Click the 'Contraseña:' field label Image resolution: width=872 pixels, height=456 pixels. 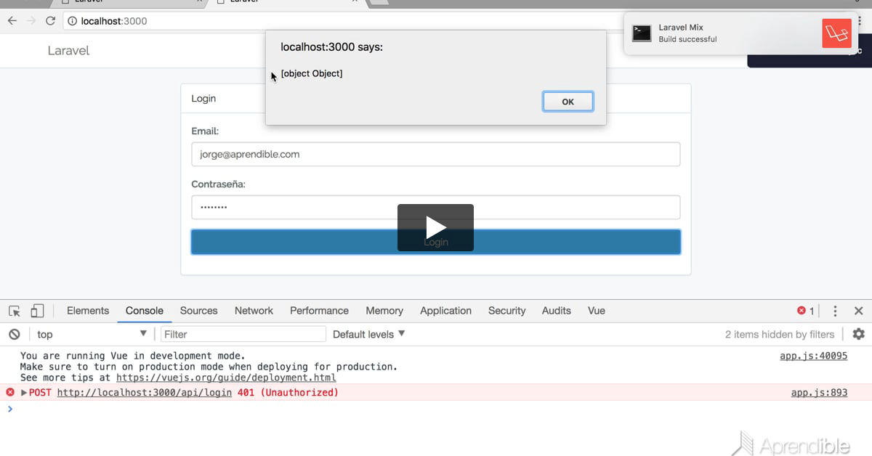tap(218, 184)
